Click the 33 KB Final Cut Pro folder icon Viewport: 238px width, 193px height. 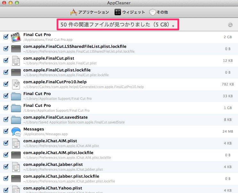16,96
